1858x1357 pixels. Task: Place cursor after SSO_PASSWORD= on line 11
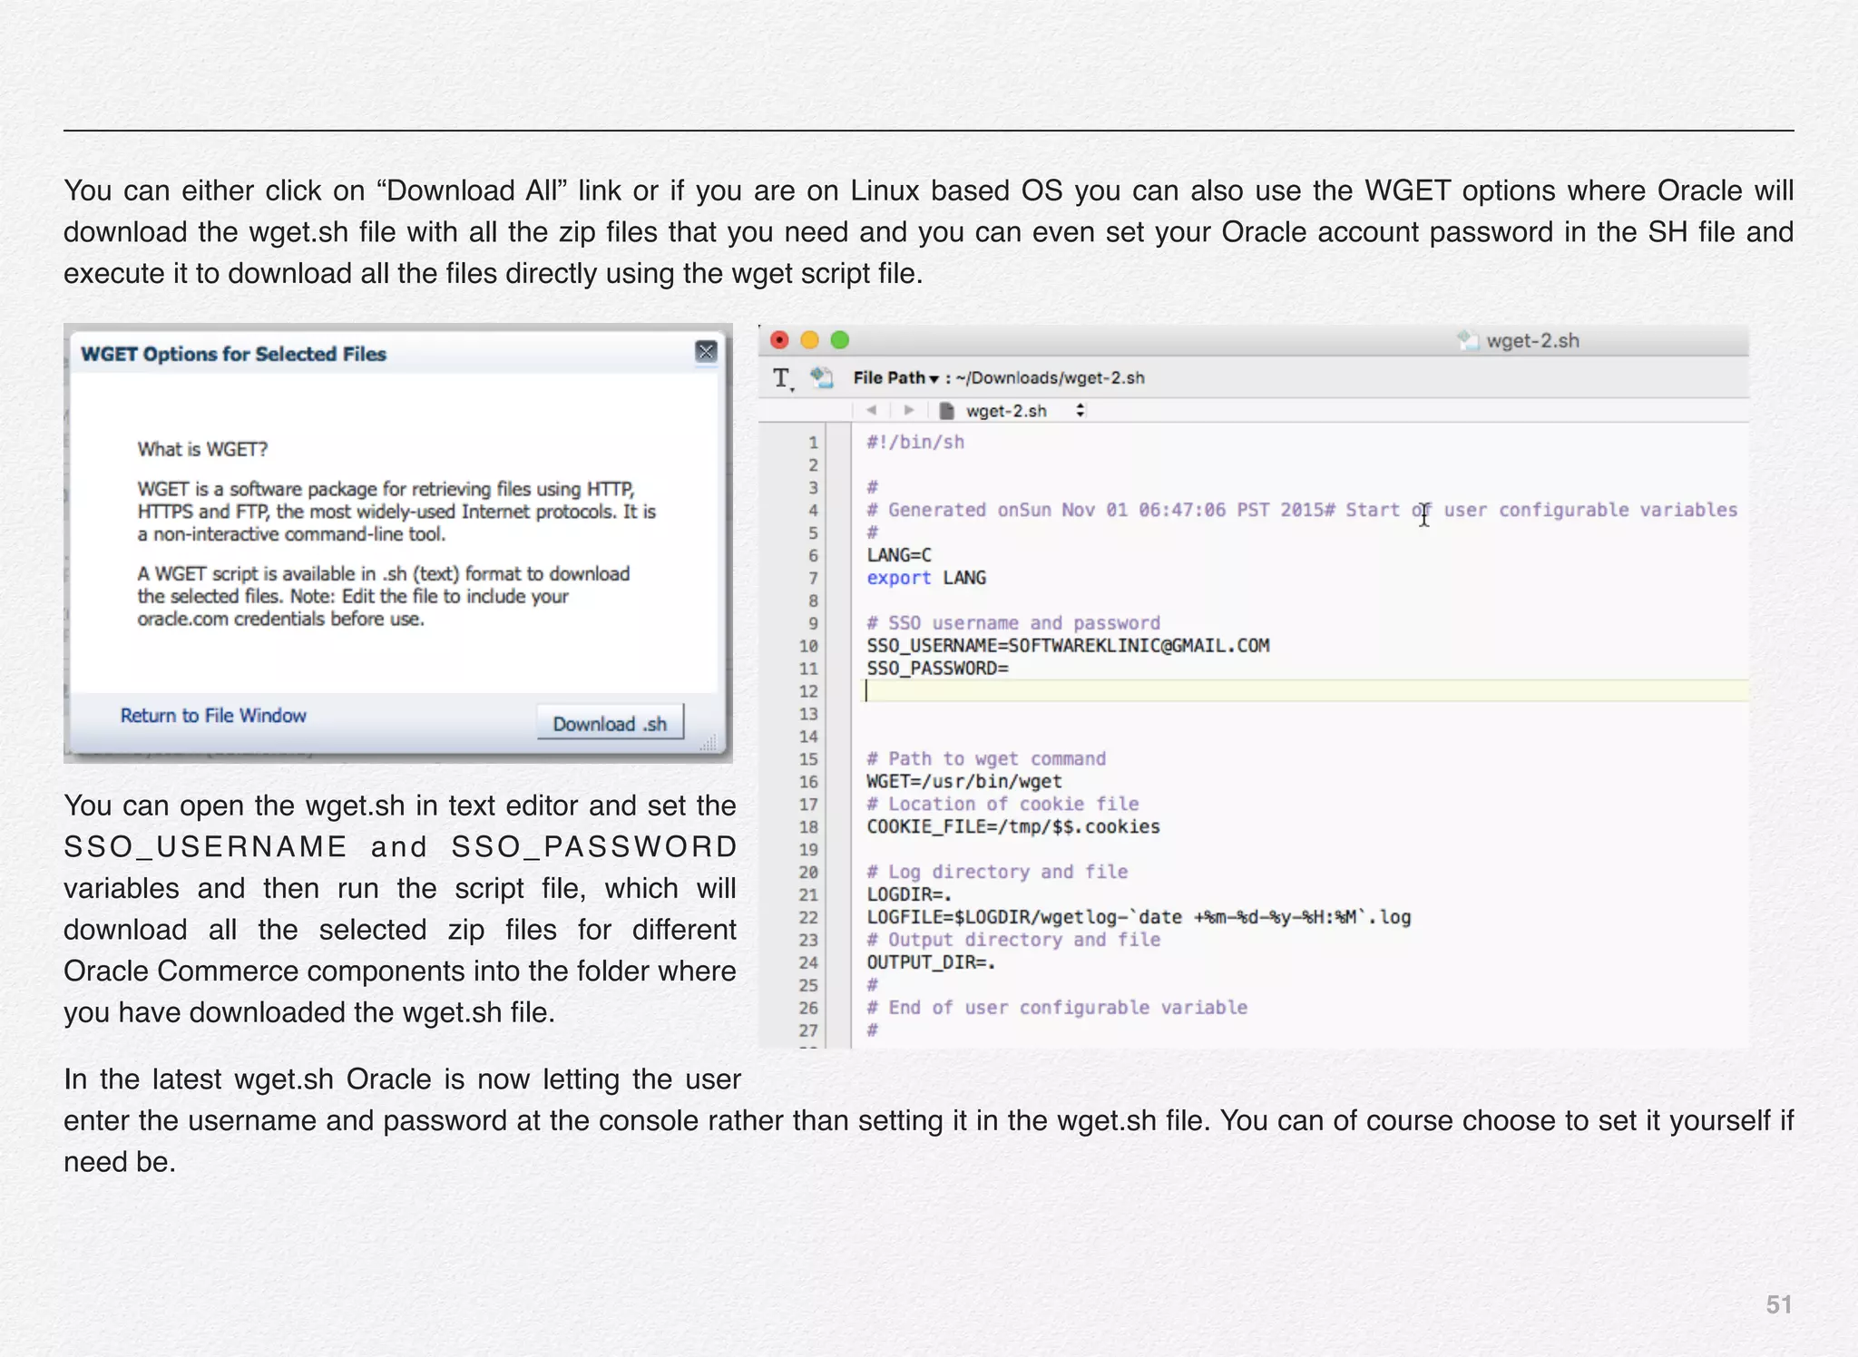[1011, 669]
